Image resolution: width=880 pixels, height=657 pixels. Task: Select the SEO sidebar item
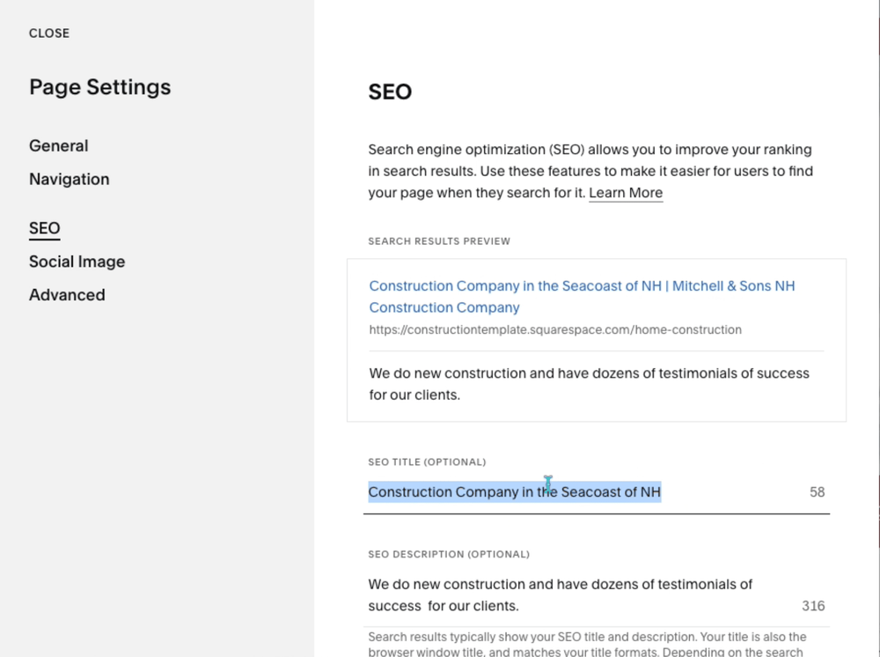[45, 229]
